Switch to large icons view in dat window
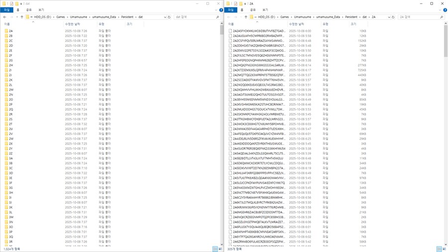 (221, 249)
